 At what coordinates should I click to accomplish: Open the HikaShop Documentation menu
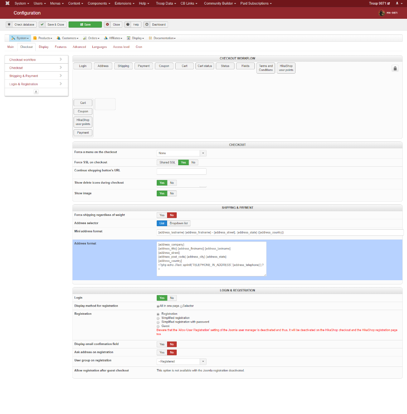pos(162,38)
